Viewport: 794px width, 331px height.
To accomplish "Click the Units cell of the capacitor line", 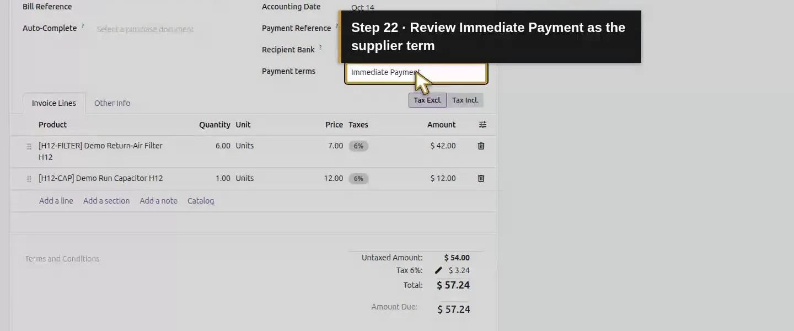I will [x=245, y=178].
